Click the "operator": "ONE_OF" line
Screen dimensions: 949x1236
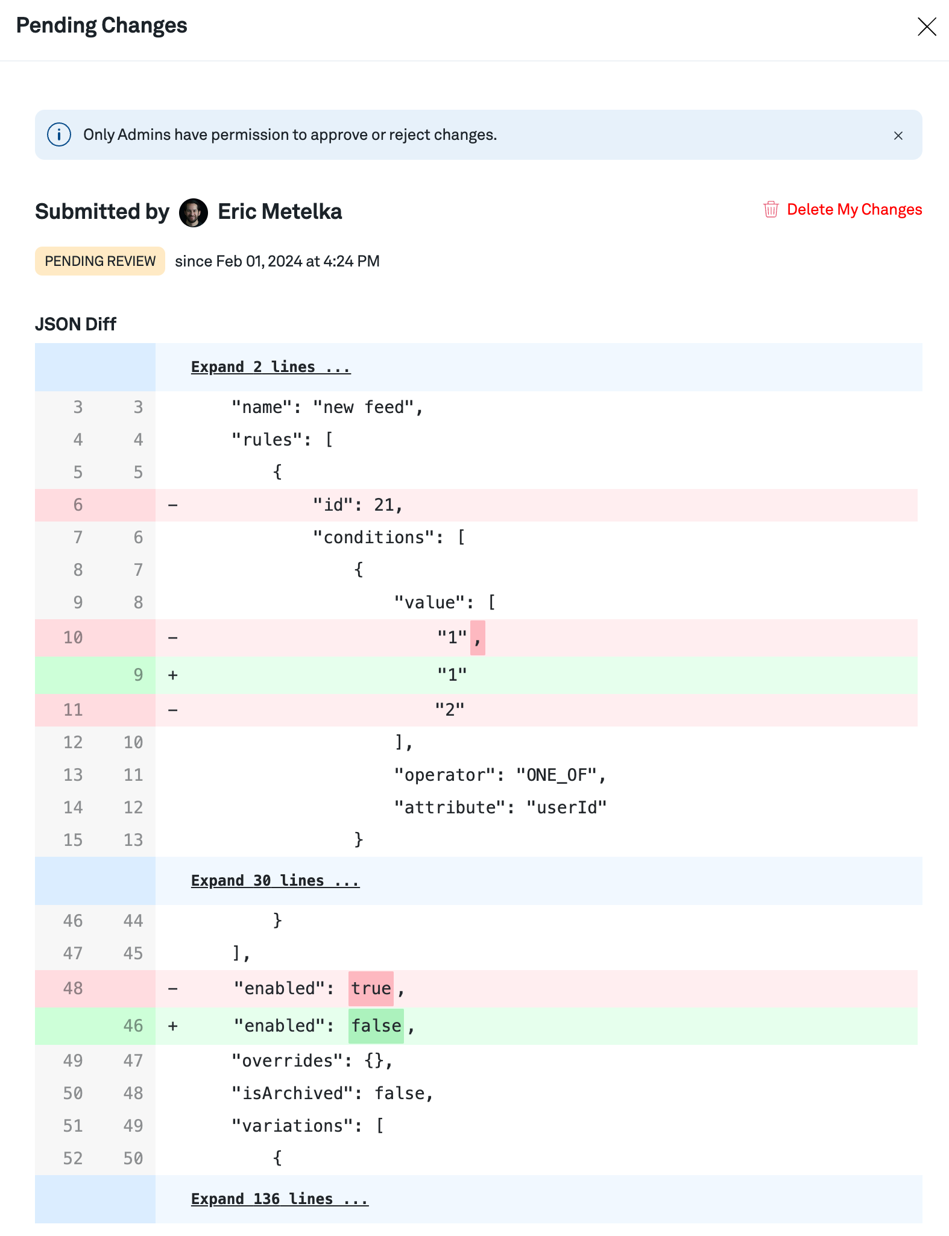[x=500, y=775]
